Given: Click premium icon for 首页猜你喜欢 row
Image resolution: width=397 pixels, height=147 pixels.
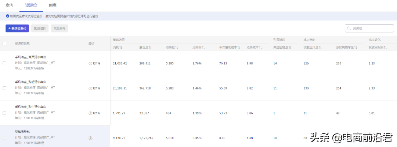Looking at the screenshot, I should pos(90,63).
